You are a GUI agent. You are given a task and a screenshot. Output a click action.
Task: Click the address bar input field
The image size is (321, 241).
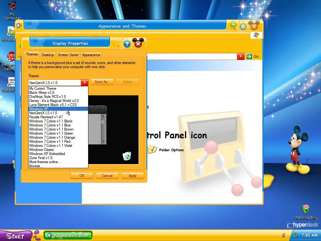click(x=192, y=56)
